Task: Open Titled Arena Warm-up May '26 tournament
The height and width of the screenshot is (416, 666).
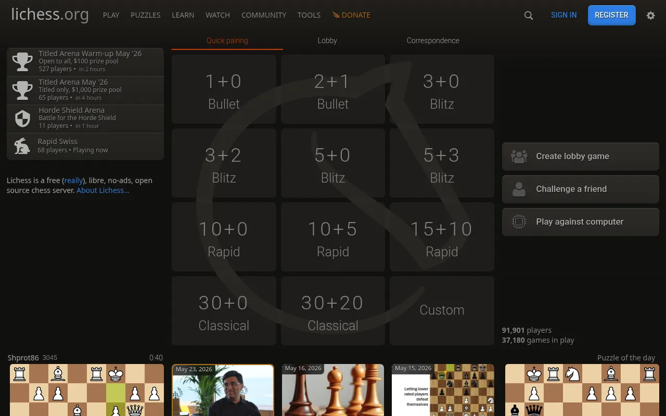Action: point(85,62)
